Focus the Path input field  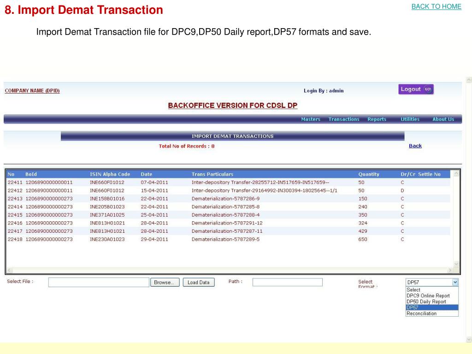288,282
